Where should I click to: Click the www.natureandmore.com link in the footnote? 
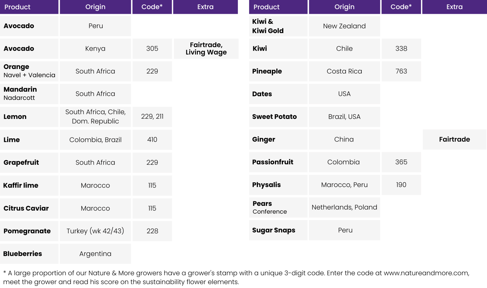[426, 273]
